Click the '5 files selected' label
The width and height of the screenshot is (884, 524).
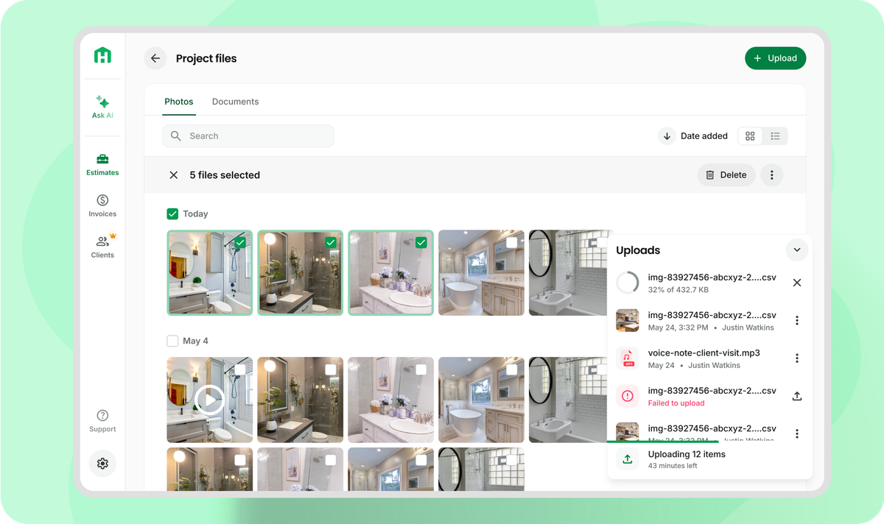(x=225, y=175)
